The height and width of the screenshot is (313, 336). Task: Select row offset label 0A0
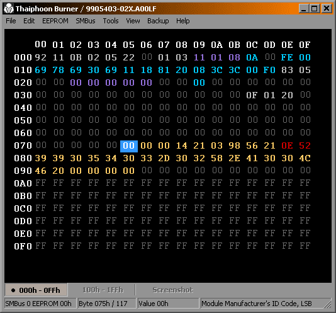23,183
